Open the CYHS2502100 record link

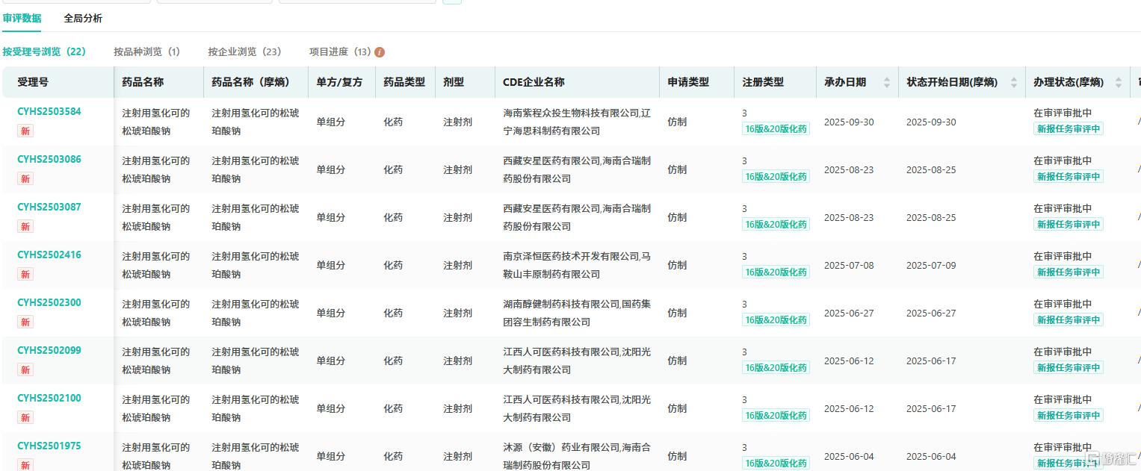[x=49, y=399]
